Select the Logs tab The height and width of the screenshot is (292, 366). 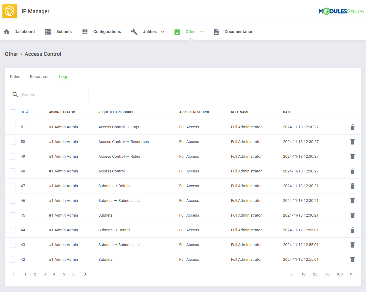point(64,77)
